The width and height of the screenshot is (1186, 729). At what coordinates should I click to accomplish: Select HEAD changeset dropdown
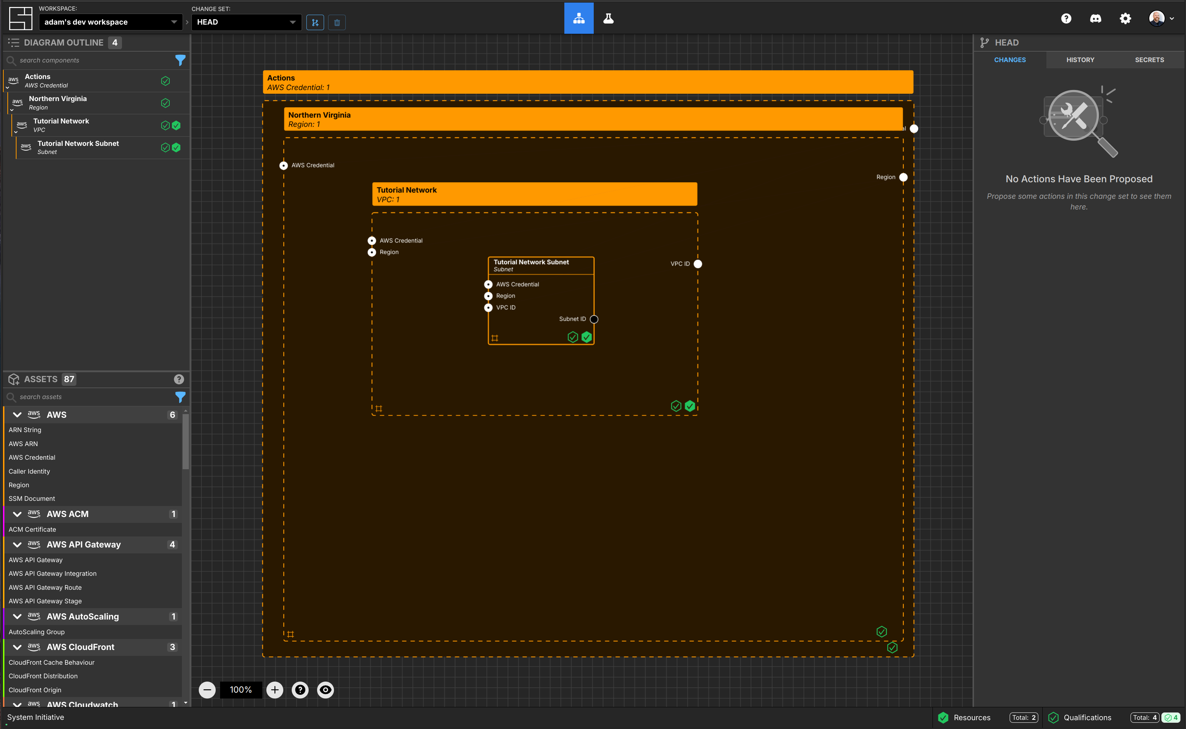click(x=247, y=21)
